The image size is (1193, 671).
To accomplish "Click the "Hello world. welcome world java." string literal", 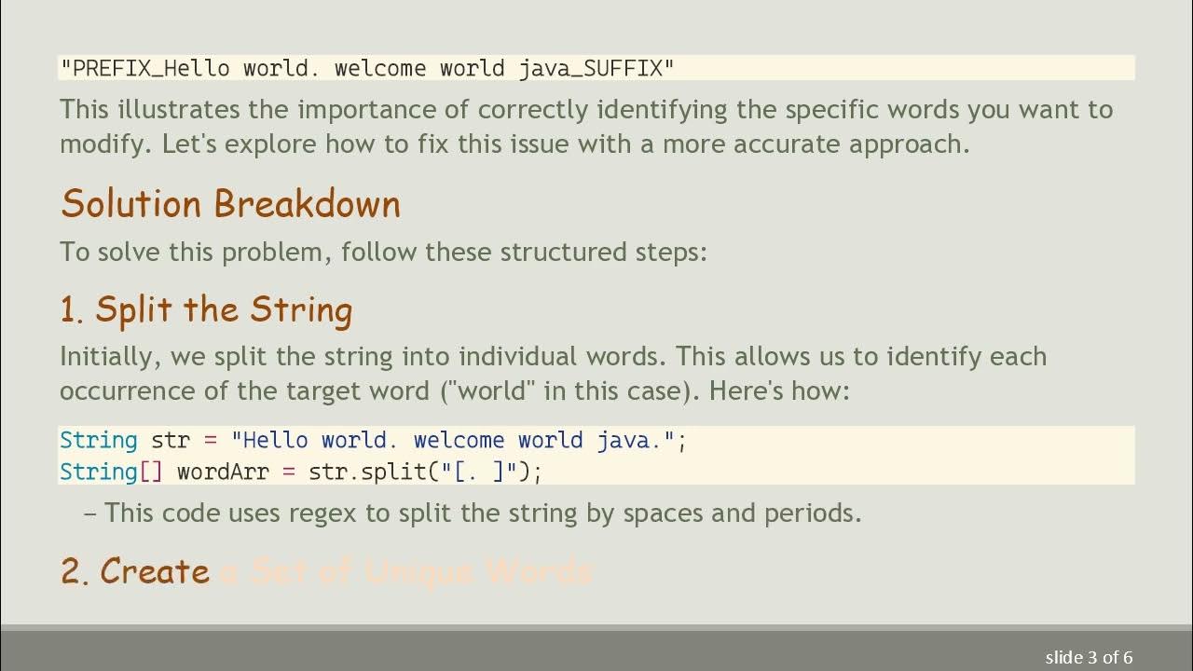I will [453, 440].
